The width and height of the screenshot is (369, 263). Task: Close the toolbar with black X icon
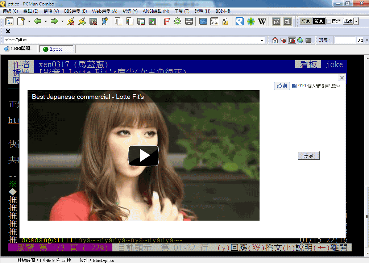[x=8, y=31]
